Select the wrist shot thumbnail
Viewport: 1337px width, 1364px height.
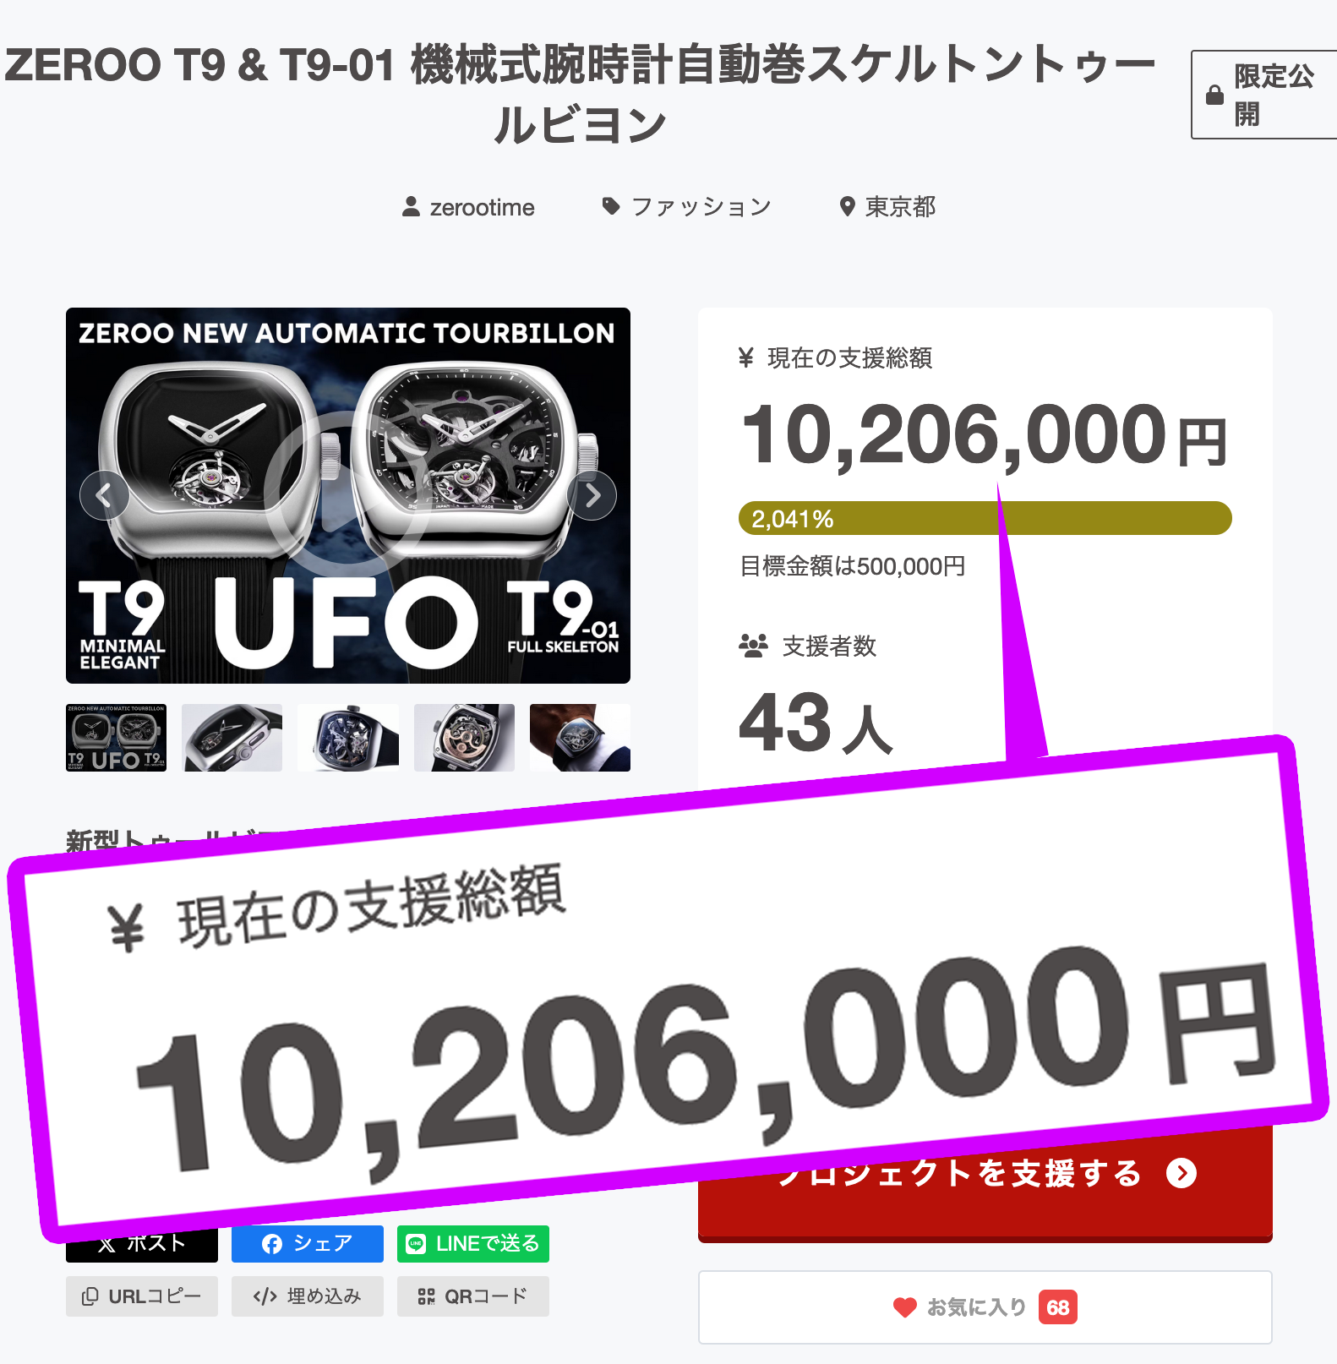(580, 738)
